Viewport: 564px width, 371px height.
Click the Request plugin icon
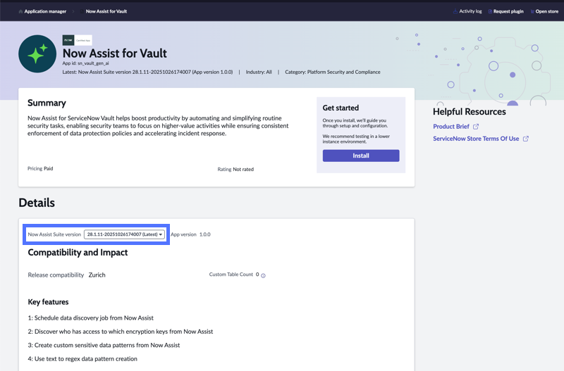tap(490, 11)
